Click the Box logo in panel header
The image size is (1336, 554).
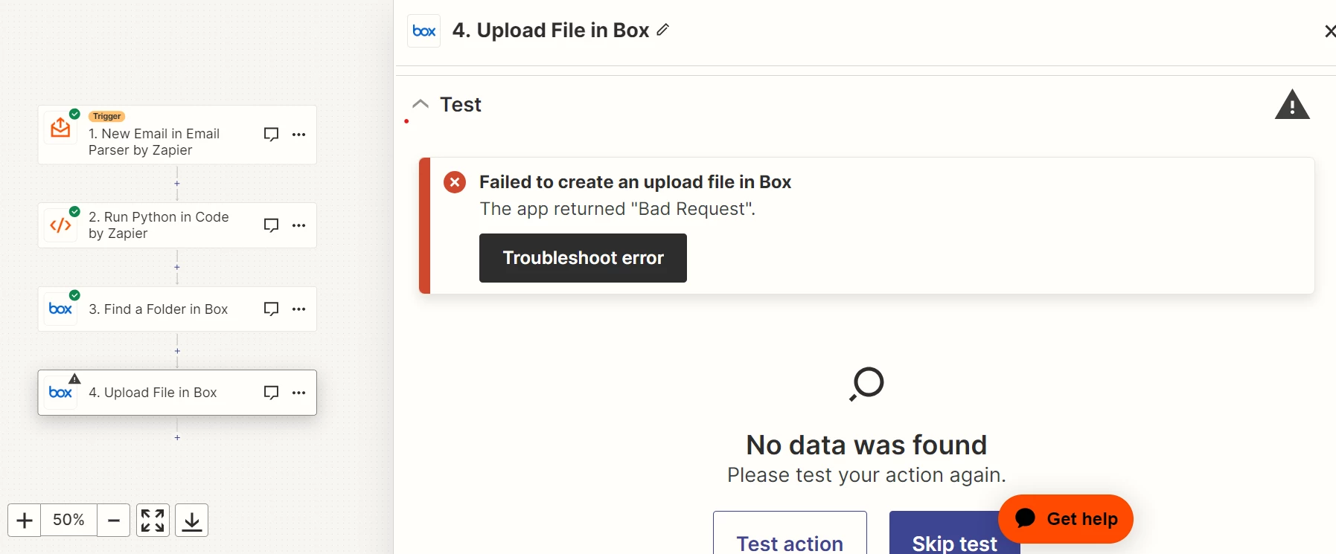click(424, 31)
